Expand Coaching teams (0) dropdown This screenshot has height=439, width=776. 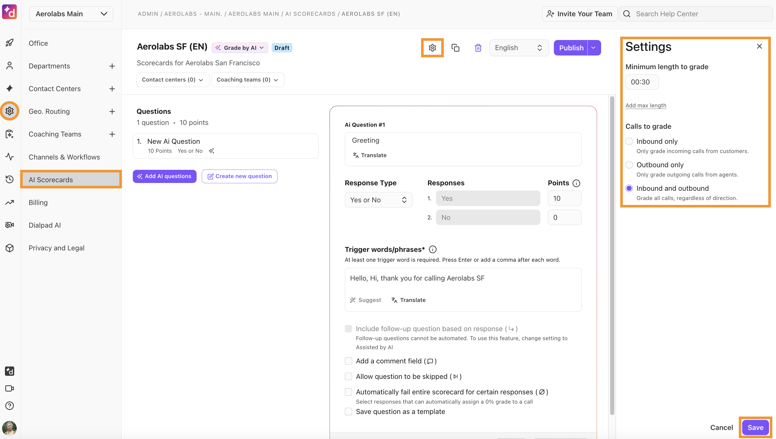coord(248,79)
